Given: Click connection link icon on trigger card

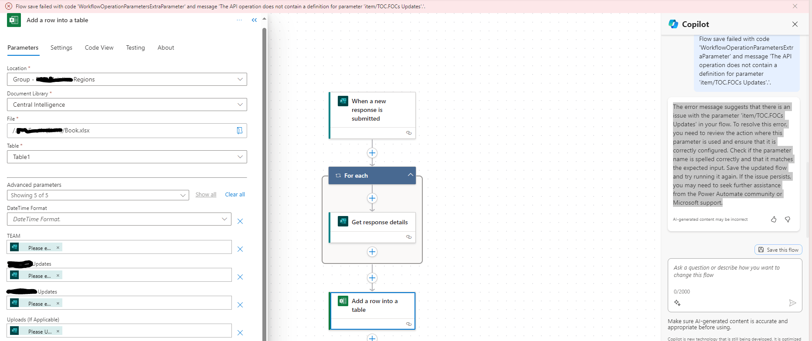Looking at the screenshot, I should pos(409,133).
